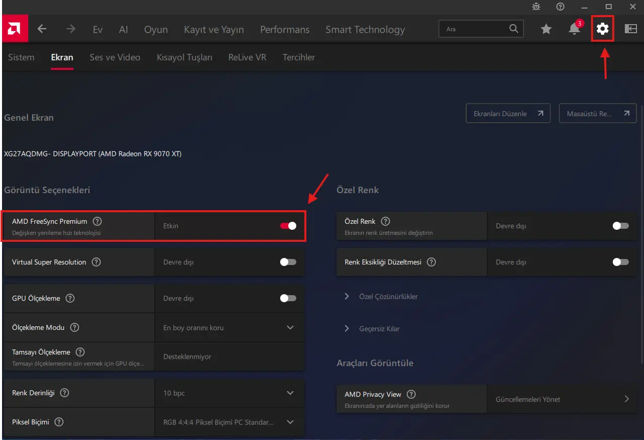Open the Performans menu
This screenshot has height=440, width=644.
pos(285,30)
